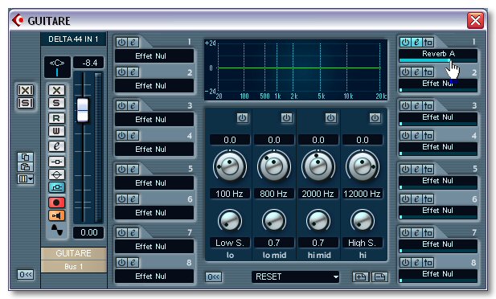496x299 pixels.
Task: Solo the GUITARE channel with the S button
Action: pos(56,103)
